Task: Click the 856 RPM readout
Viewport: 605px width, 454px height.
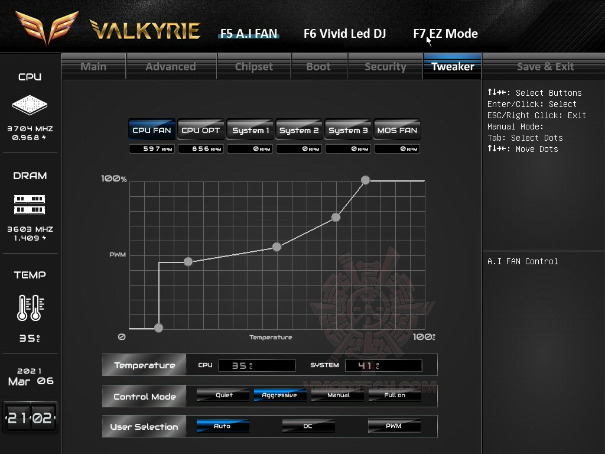Action: point(201,148)
